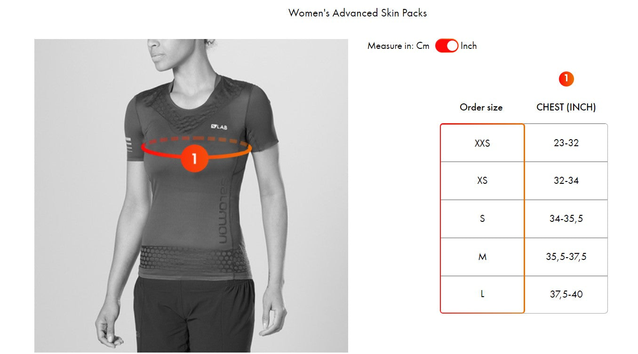This screenshot has width=638, height=354.
Task: Select the S order size cell
Action: tap(482, 219)
